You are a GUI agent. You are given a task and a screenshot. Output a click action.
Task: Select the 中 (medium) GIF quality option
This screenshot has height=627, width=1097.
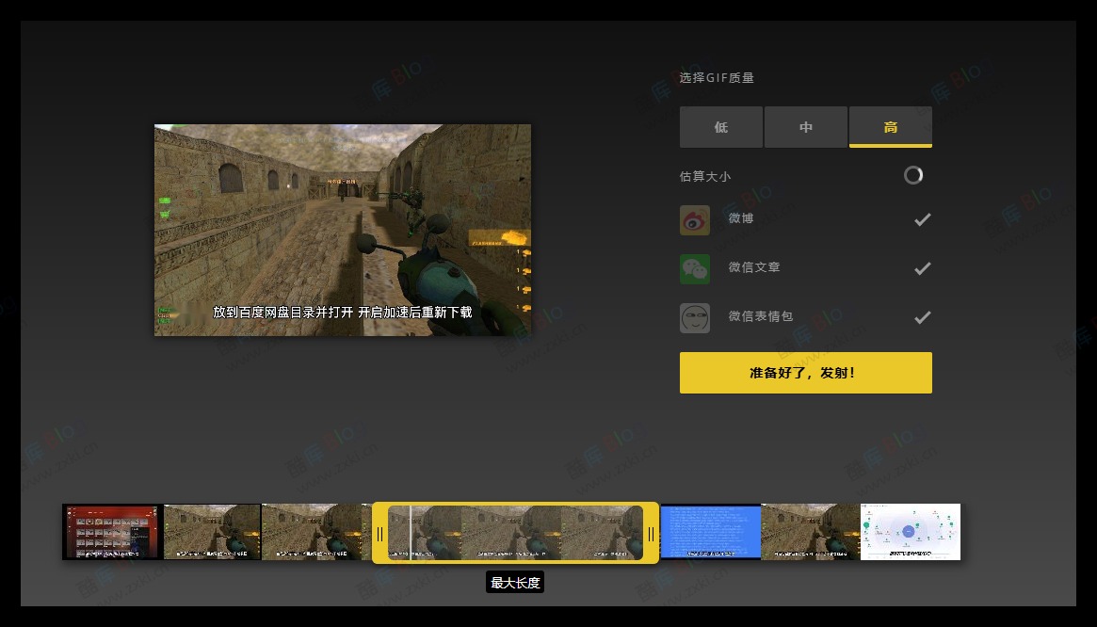[x=806, y=126]
